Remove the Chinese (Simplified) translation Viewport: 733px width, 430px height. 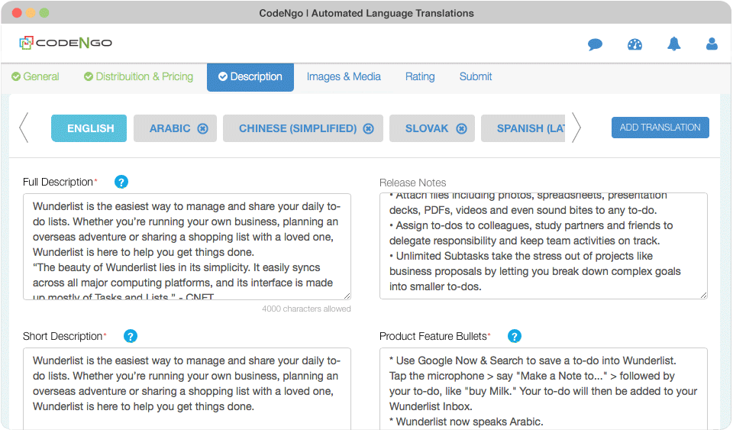(368, 128)
